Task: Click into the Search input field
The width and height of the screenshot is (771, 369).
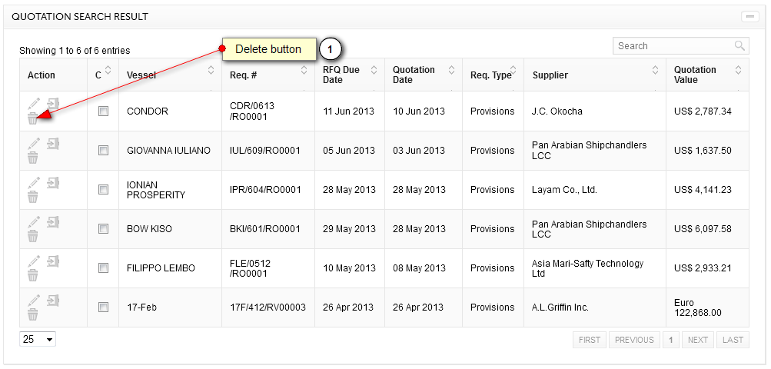Action: pos(673,46)
